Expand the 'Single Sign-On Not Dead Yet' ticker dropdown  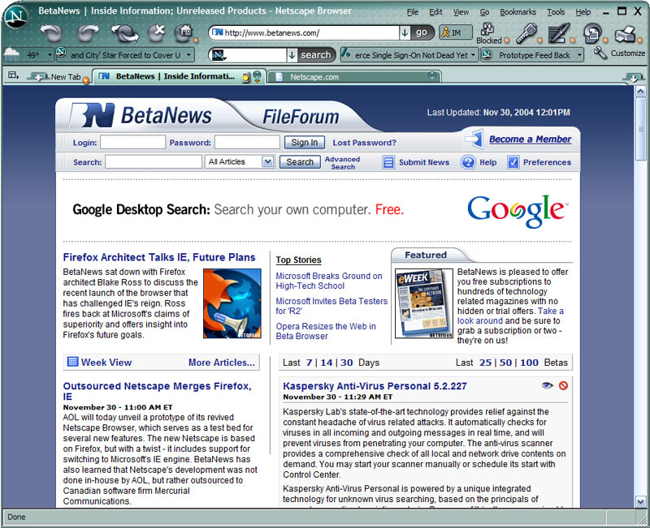tap(473, 54)
